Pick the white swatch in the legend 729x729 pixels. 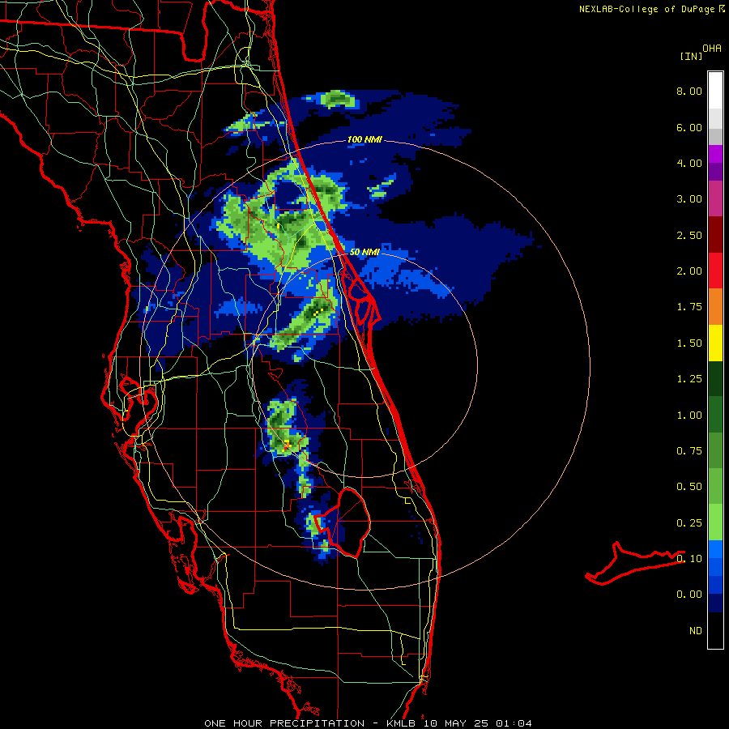[715, 90]
